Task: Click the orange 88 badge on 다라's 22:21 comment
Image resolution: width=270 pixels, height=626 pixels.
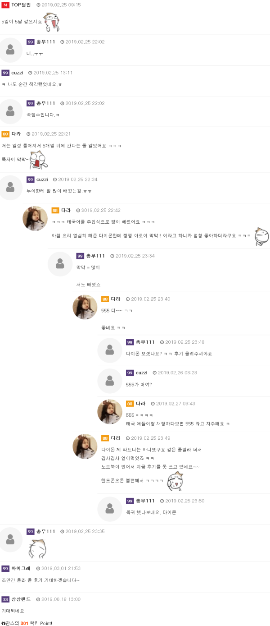Action: 5,134
